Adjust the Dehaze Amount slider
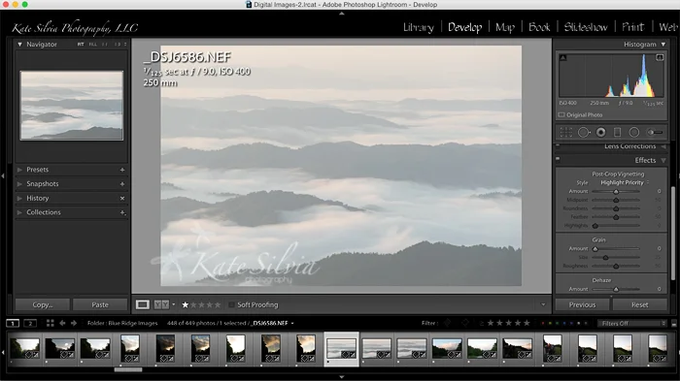The height and width of the screenshot is (381, 680). (x=616, y=289)
